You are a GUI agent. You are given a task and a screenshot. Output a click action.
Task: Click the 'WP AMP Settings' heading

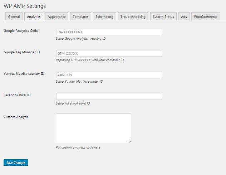point(25,6)
